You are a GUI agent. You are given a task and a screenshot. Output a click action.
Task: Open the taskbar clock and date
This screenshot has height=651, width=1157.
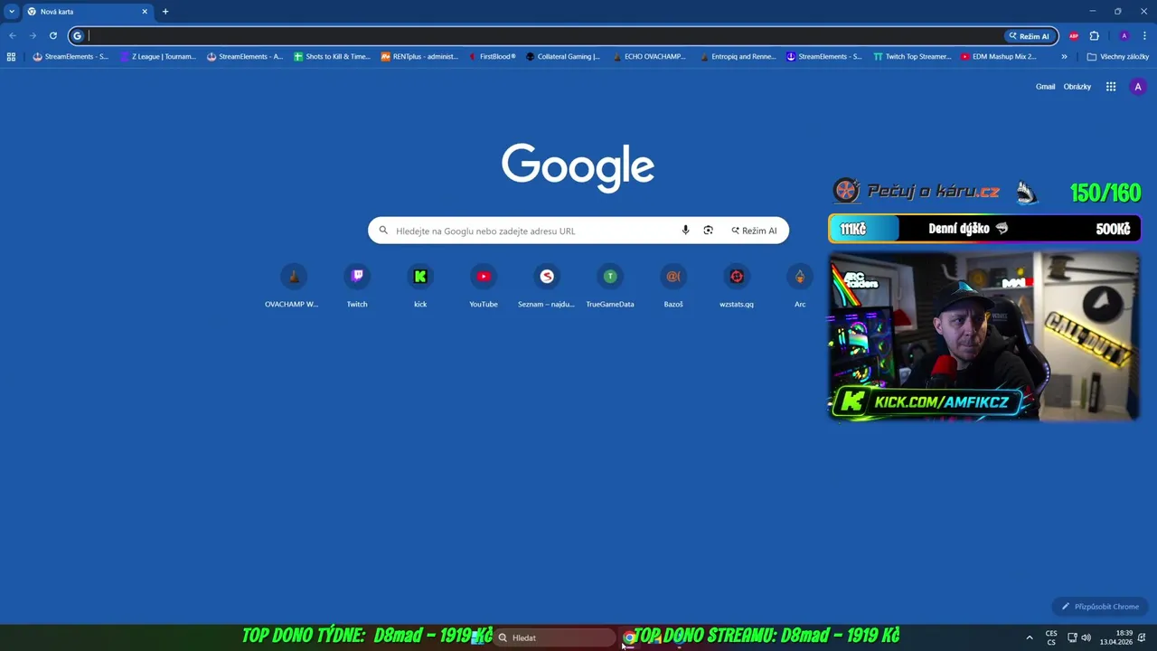pyautogui.click(x=1118, y=637)
